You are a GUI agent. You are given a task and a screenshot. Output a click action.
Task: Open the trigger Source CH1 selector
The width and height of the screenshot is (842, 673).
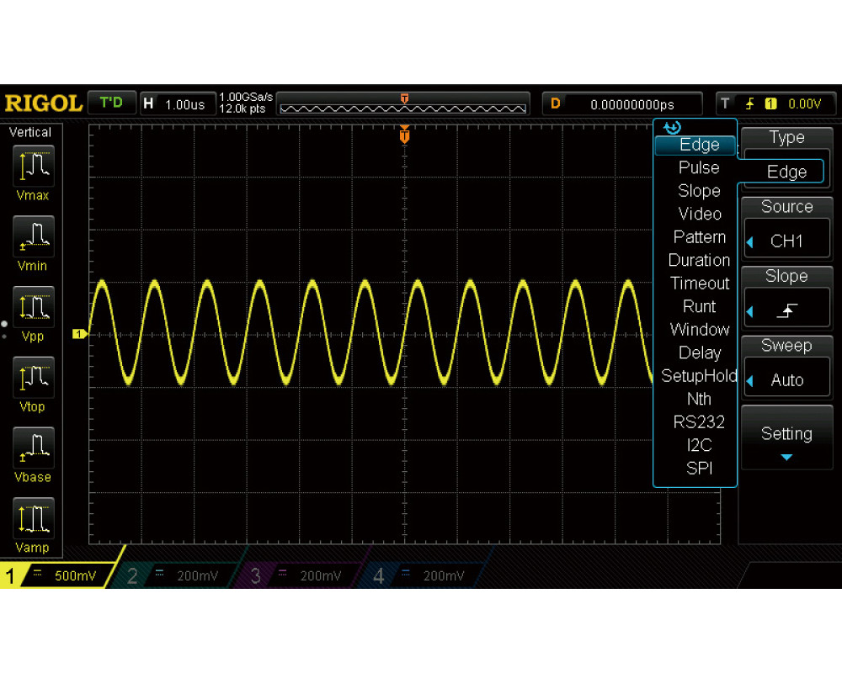[x=786, y=241]
